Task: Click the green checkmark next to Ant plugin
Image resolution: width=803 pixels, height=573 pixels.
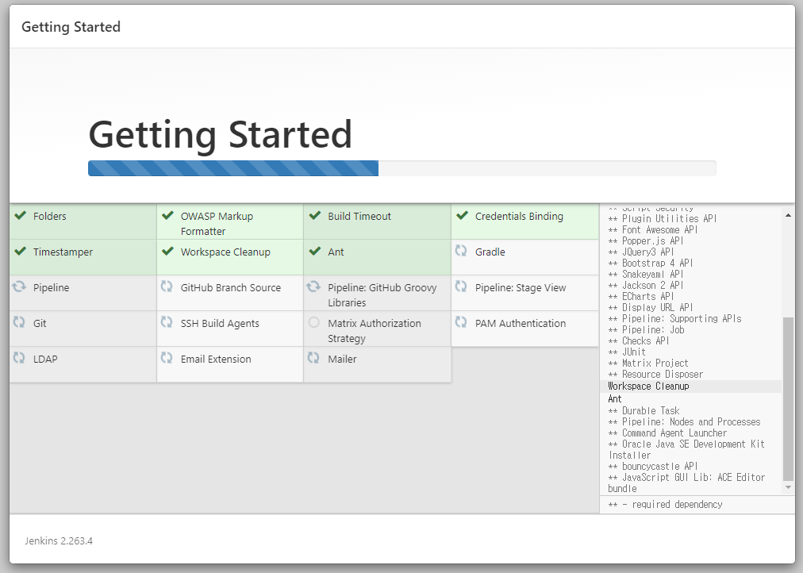Action: [x=315, y=252]
